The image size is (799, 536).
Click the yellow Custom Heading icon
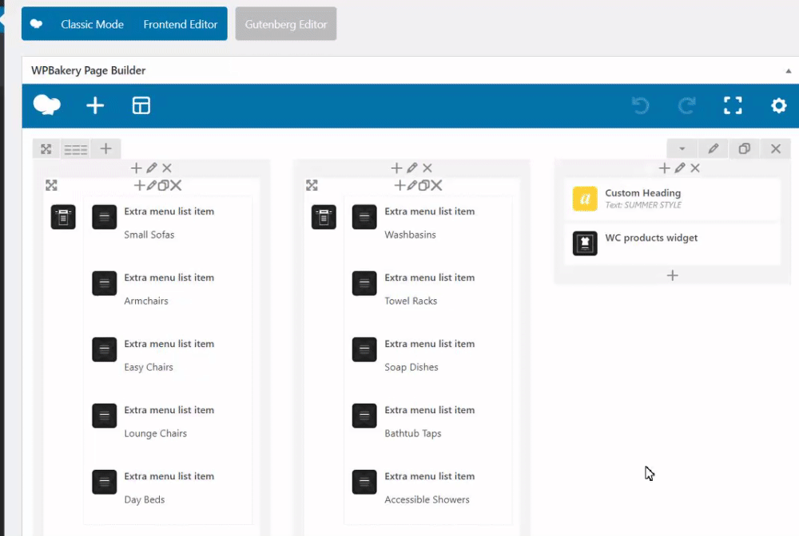[585, 199]
